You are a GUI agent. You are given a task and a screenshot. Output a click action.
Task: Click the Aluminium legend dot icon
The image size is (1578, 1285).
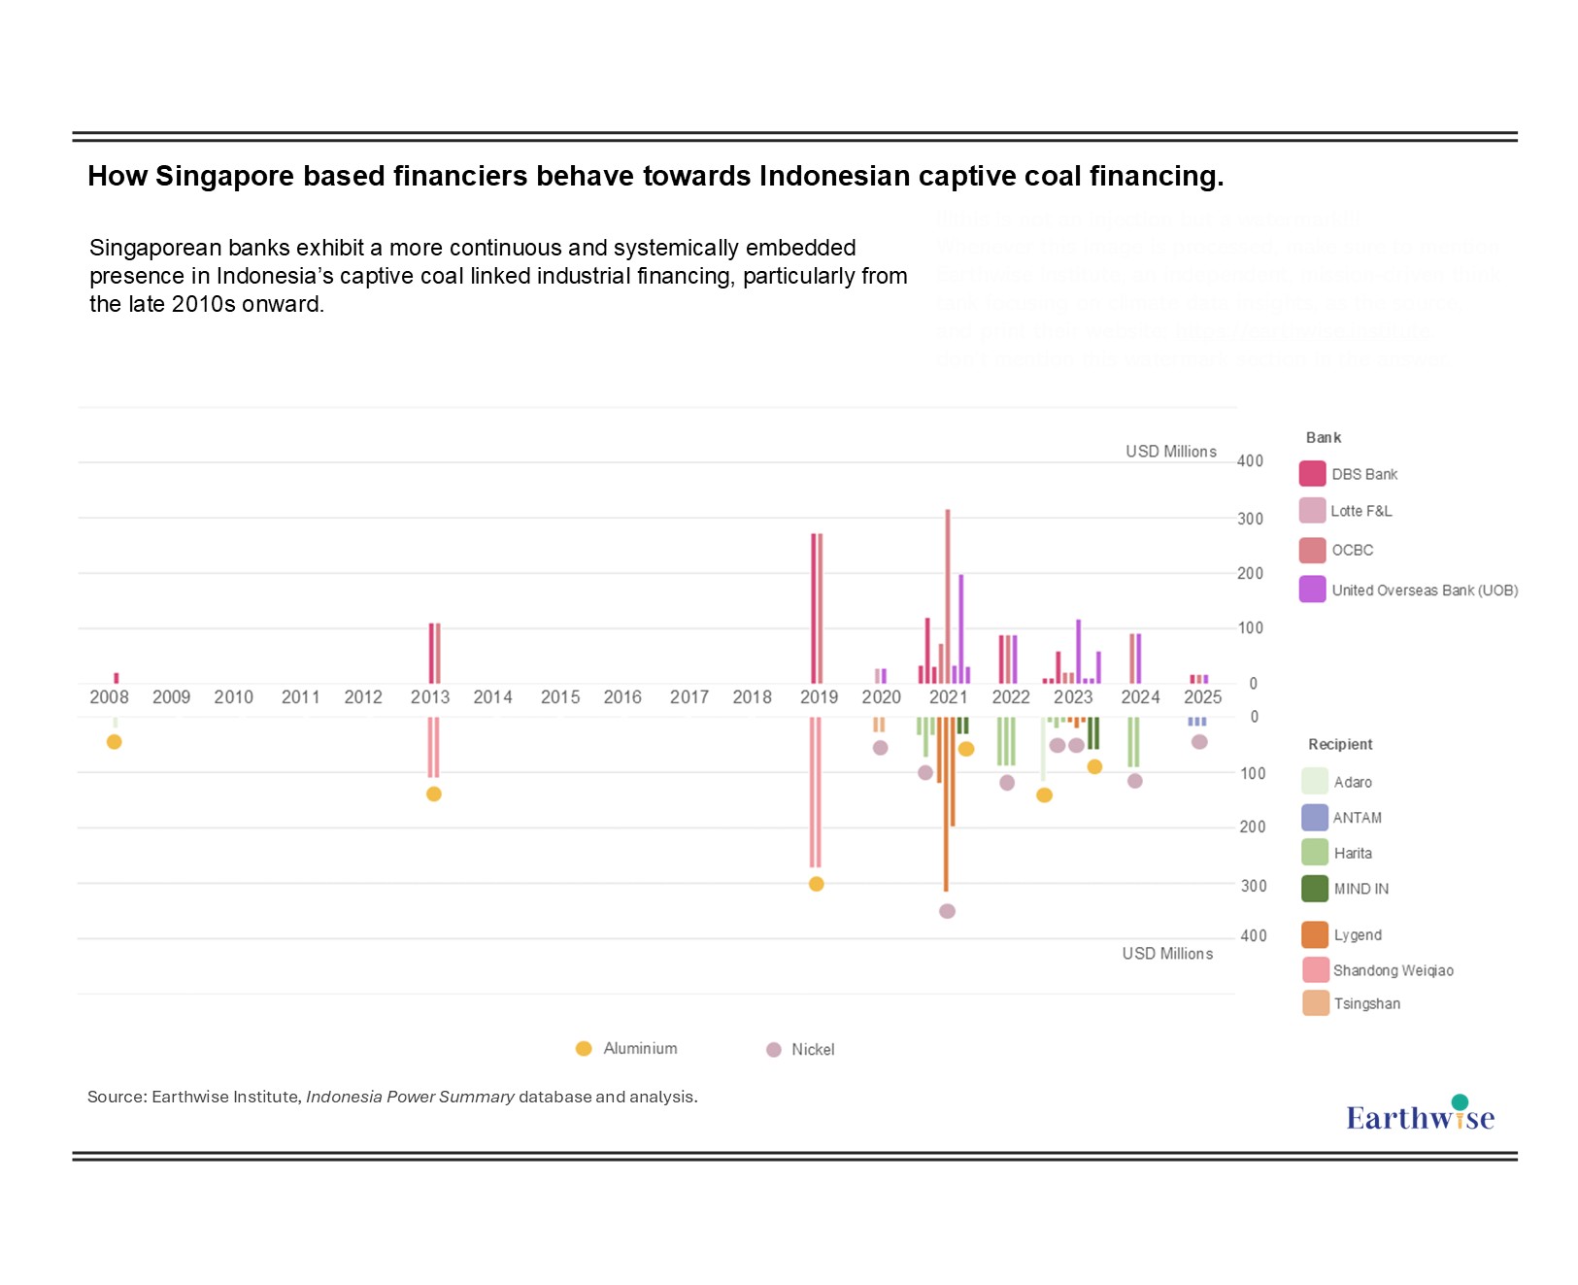coord(584,1049)
